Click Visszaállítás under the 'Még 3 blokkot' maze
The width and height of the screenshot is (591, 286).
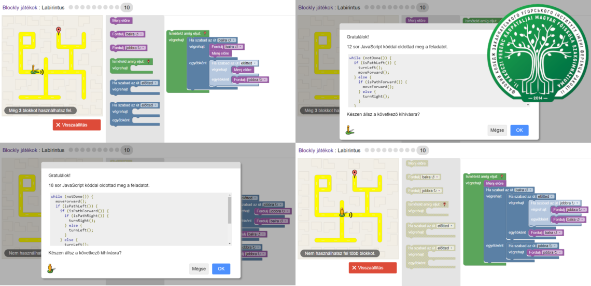pos(77,125)
